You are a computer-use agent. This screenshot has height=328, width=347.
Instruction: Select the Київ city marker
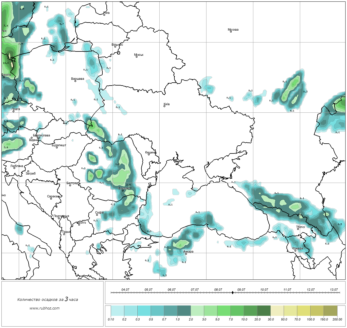[164, 106]
